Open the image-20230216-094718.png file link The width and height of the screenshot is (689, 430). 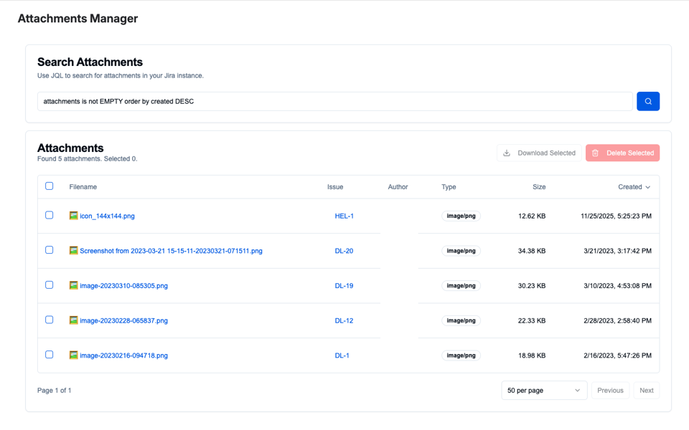123,355
